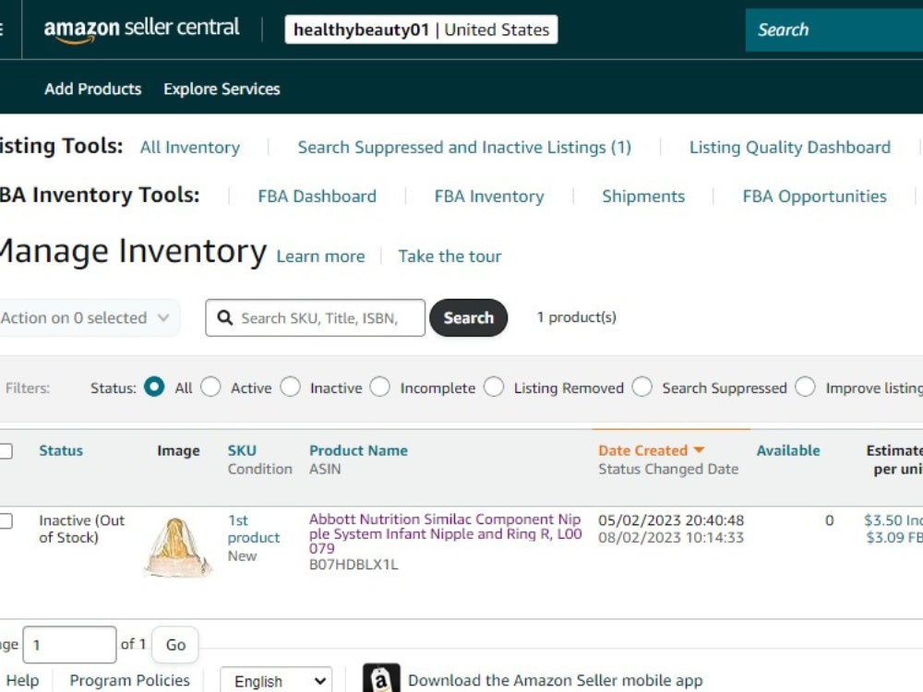923x692 pixels.
Task: Select the Inactive status filter
Action: pos(290,388)
